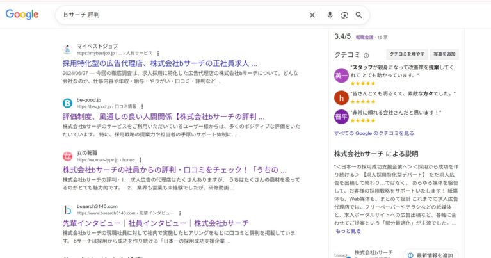Click review text 皆さんとても明るくて

click(x=403, y=93)
